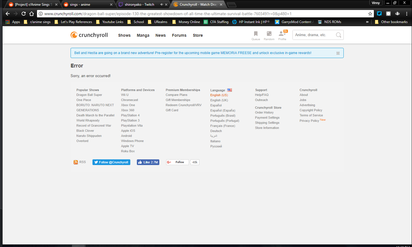Screen dimensions: 412x247
Task: Open the Terms of Service link
Action: pos(311,116)
